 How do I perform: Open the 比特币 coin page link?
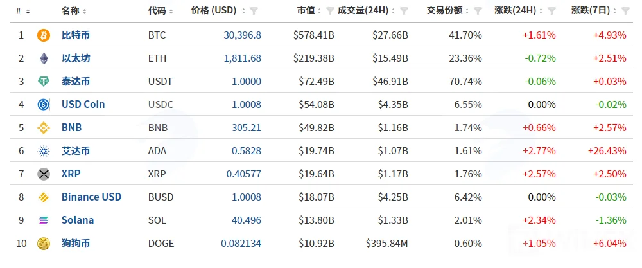76,35
